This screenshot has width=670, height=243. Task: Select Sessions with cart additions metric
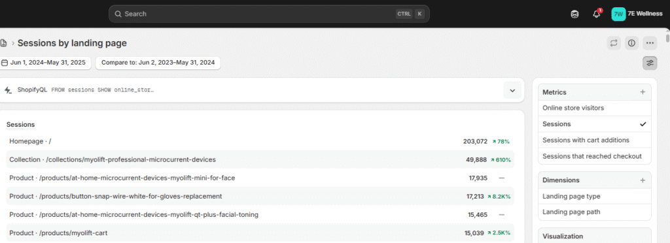(594, 140)
